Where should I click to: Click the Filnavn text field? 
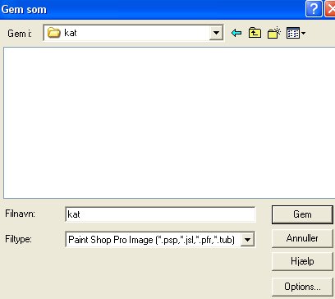coord(160,214)
